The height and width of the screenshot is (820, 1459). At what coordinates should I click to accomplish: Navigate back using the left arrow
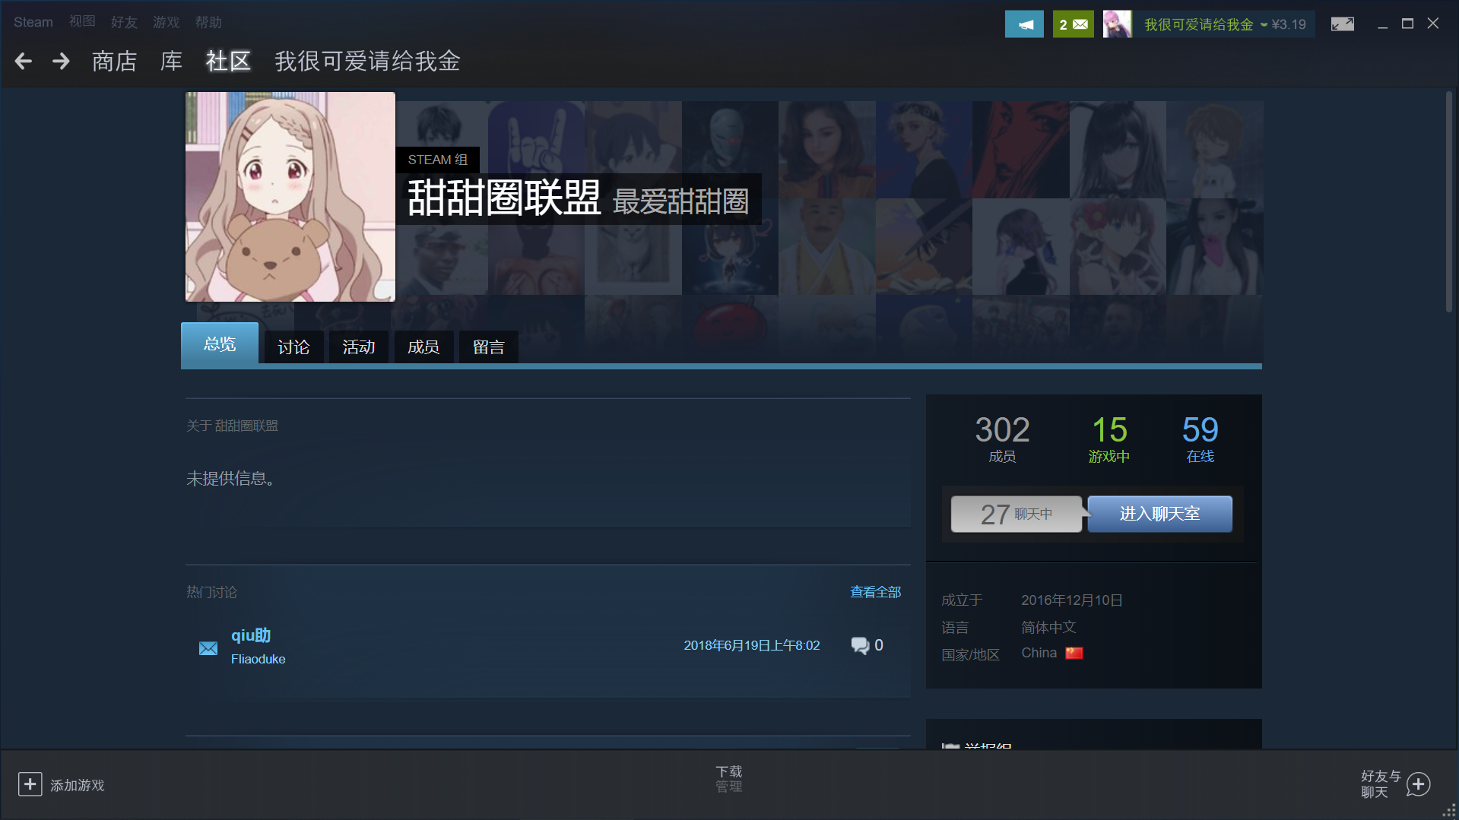[23, 62]
